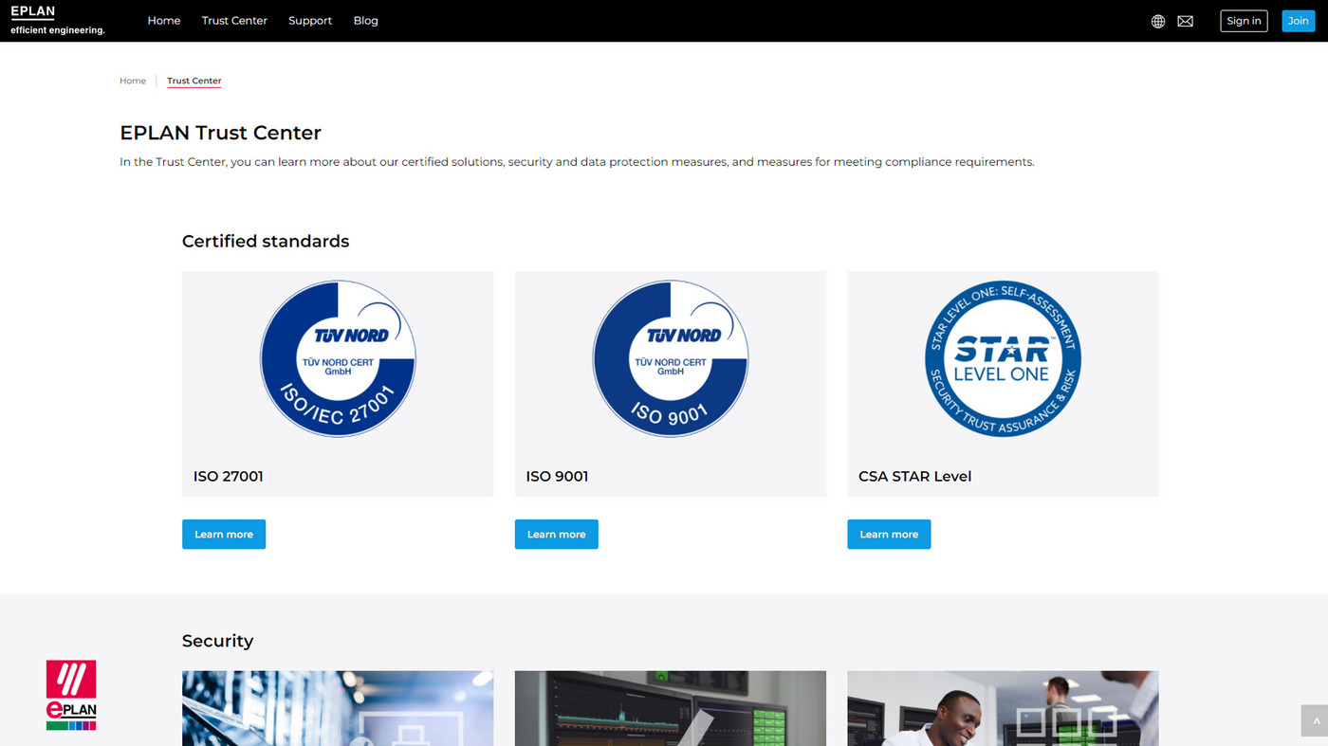Open the envelope contact icon
The image size is (1328, 746).
pos(1185,21)
